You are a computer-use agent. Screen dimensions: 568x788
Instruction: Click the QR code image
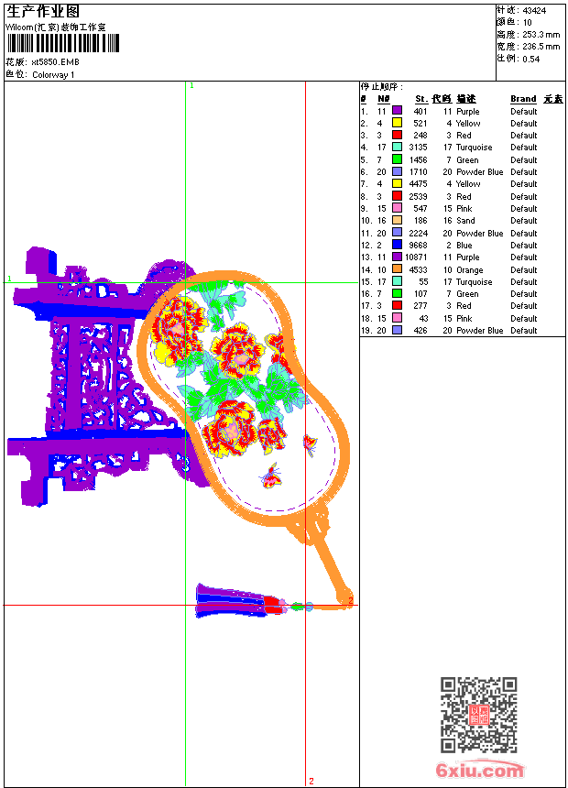pos(479,715)
